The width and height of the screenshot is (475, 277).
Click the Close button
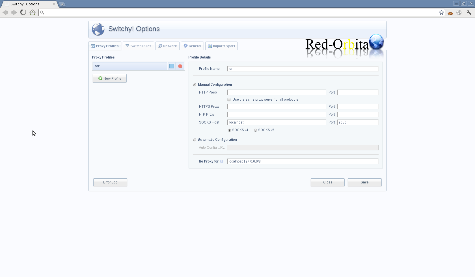tap(328, 182)
